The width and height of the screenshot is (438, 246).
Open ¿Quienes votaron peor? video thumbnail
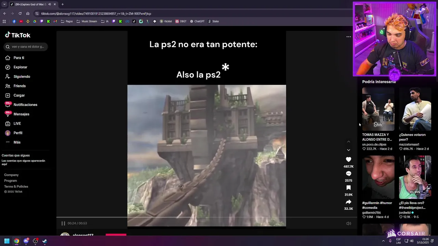415,109
